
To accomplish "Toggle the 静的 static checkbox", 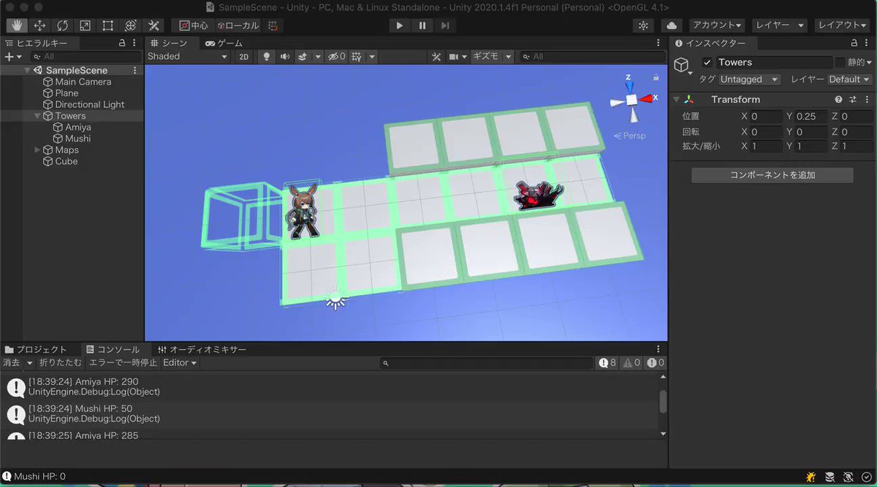I will point(840,62).
